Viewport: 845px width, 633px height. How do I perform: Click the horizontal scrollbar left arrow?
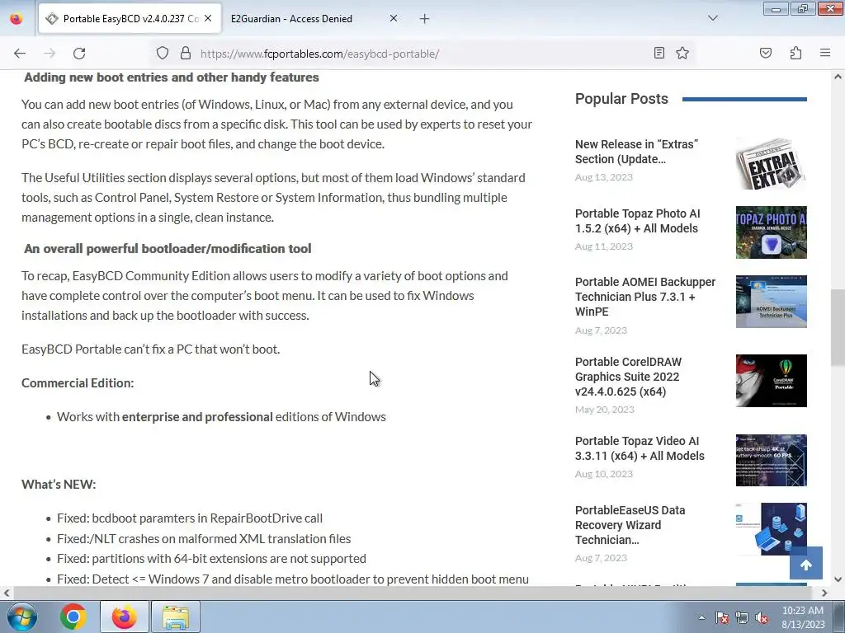click(x=7, y=593)
